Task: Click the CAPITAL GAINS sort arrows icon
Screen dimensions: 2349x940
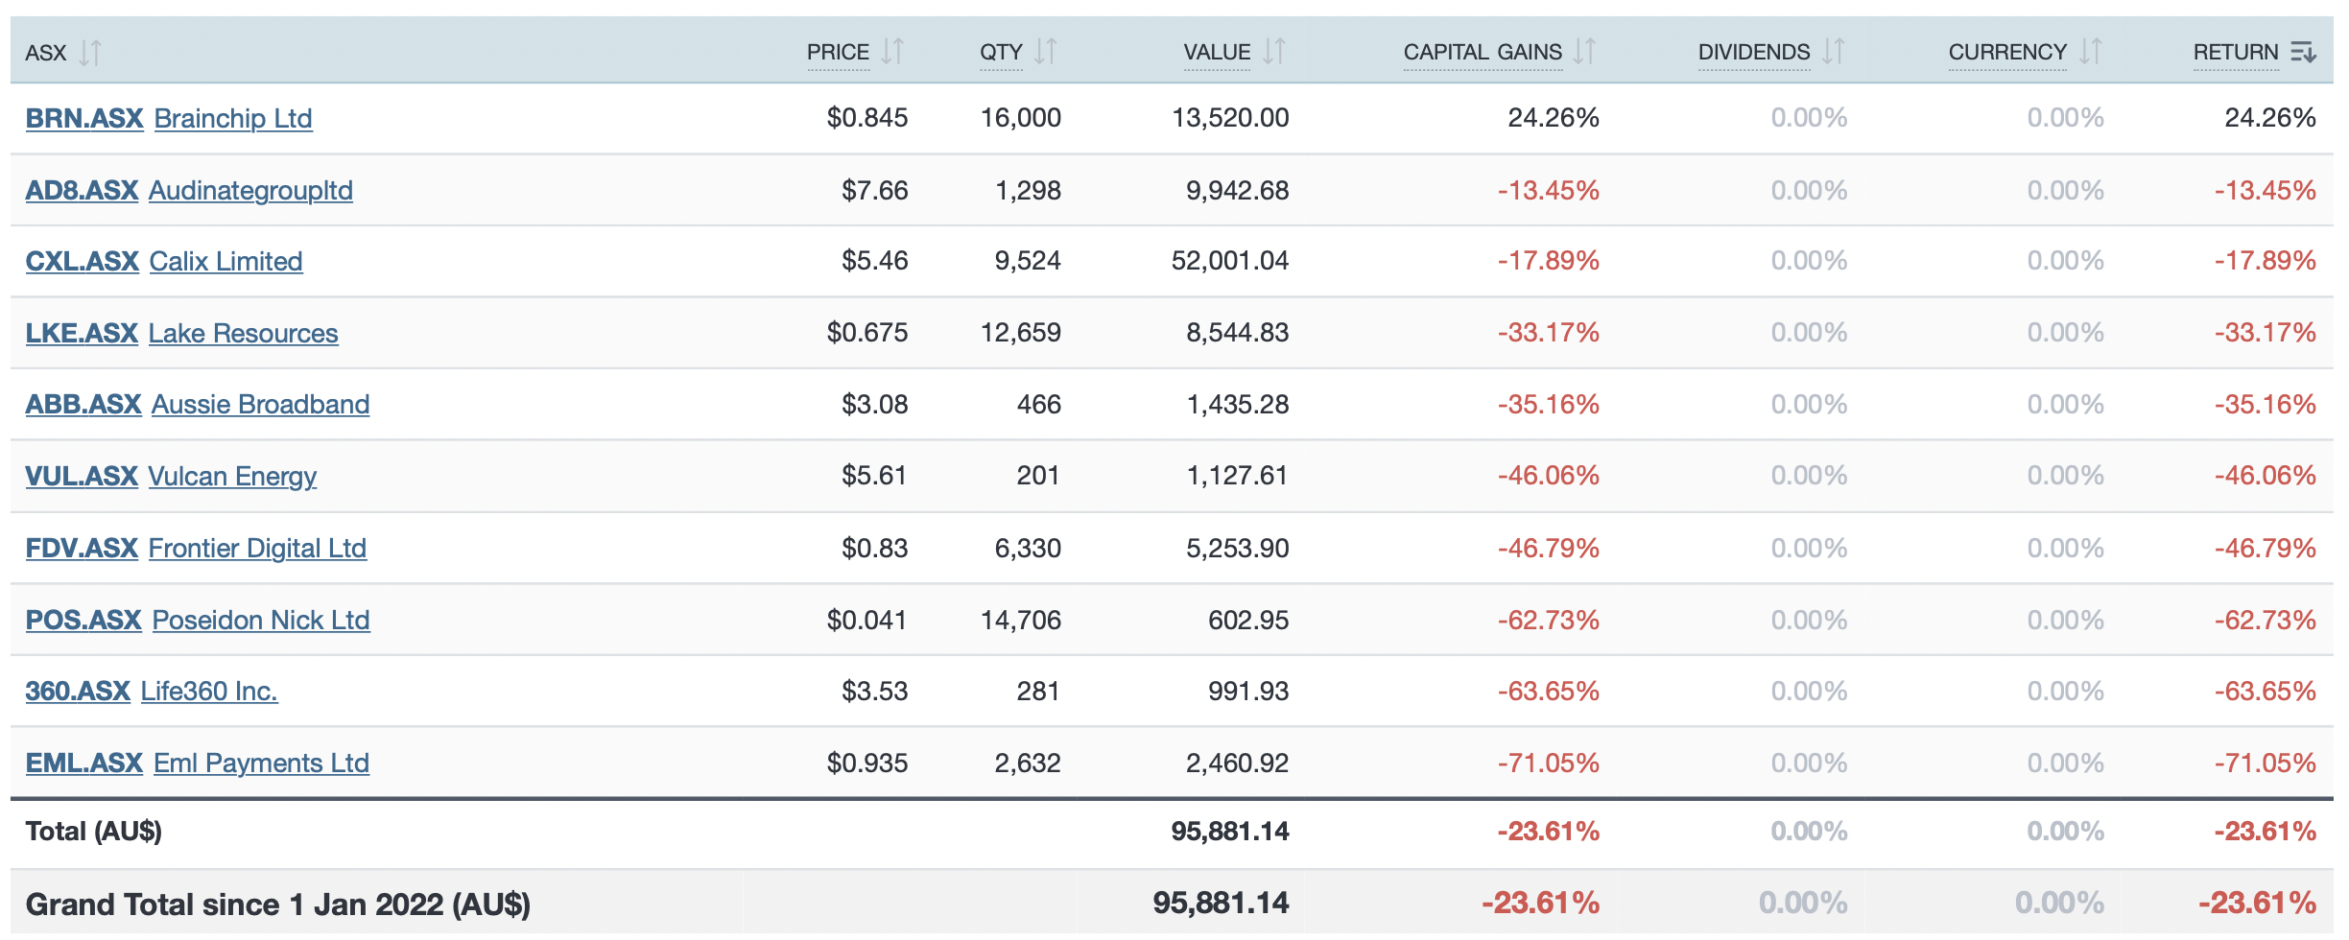Action: pyautogui.click(x=1584, y=51)
